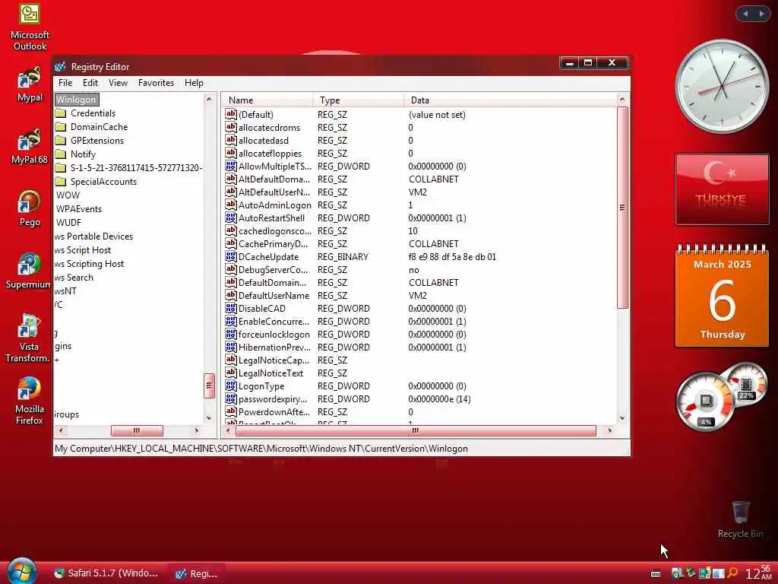Click the Windows Start orb
778x584 pixels.
22,572
